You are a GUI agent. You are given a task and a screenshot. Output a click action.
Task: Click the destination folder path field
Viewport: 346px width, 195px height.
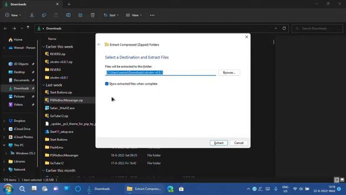161,73
